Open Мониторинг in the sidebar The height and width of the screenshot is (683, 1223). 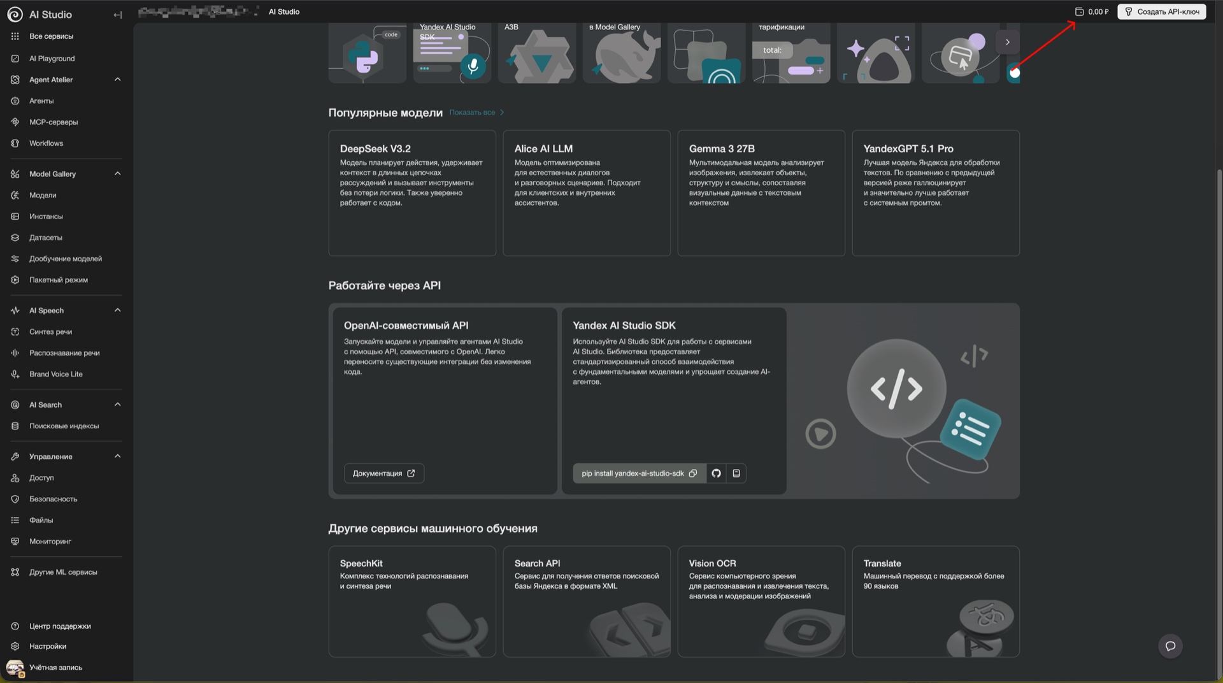50,542
